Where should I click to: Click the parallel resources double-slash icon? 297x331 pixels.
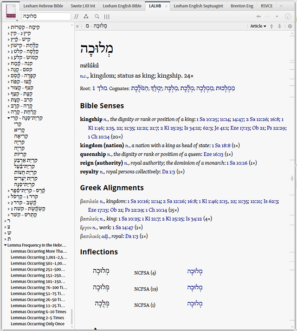pos(77,17)
